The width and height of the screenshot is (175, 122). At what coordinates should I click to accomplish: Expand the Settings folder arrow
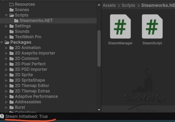click(6, 26)
